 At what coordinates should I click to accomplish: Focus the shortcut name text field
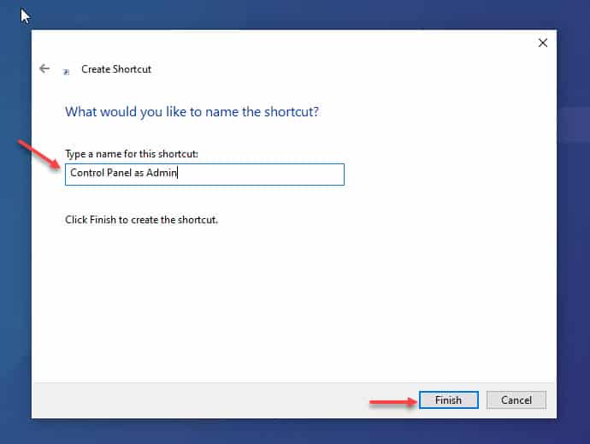(x=204, y=175)
